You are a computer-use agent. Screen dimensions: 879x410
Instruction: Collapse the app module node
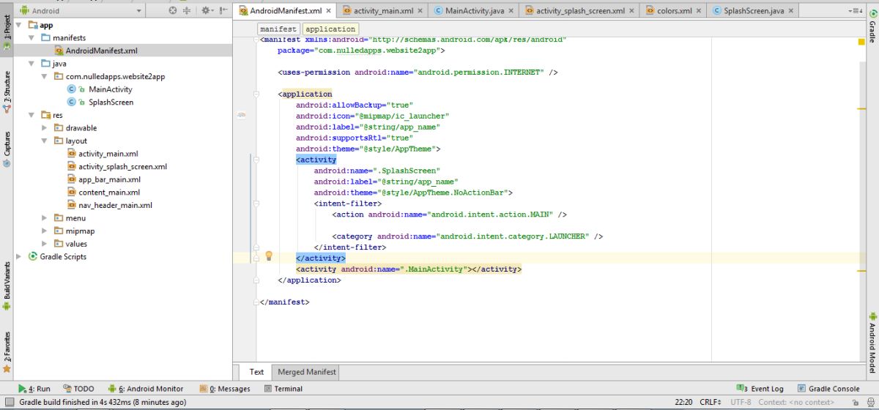pyautogui.click(x=19, y=25)
